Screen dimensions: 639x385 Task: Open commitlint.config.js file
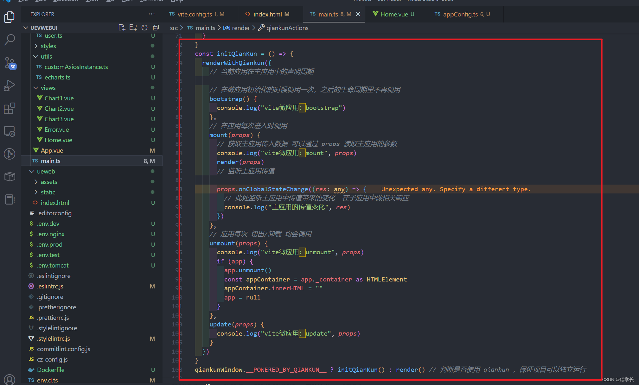(92, 349)
